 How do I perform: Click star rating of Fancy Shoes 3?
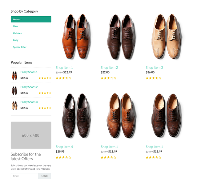pyautogui.click(x=45, y=108)
